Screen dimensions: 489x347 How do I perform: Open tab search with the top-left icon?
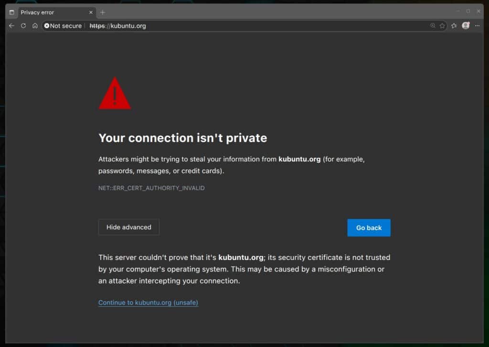coord(11,12)
